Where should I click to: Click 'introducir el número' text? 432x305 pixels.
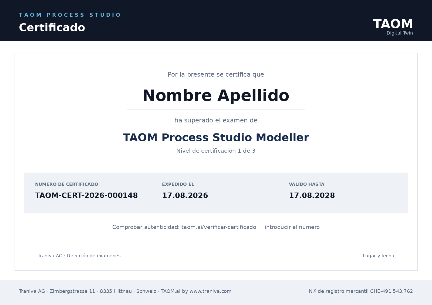tap(292, 227)
